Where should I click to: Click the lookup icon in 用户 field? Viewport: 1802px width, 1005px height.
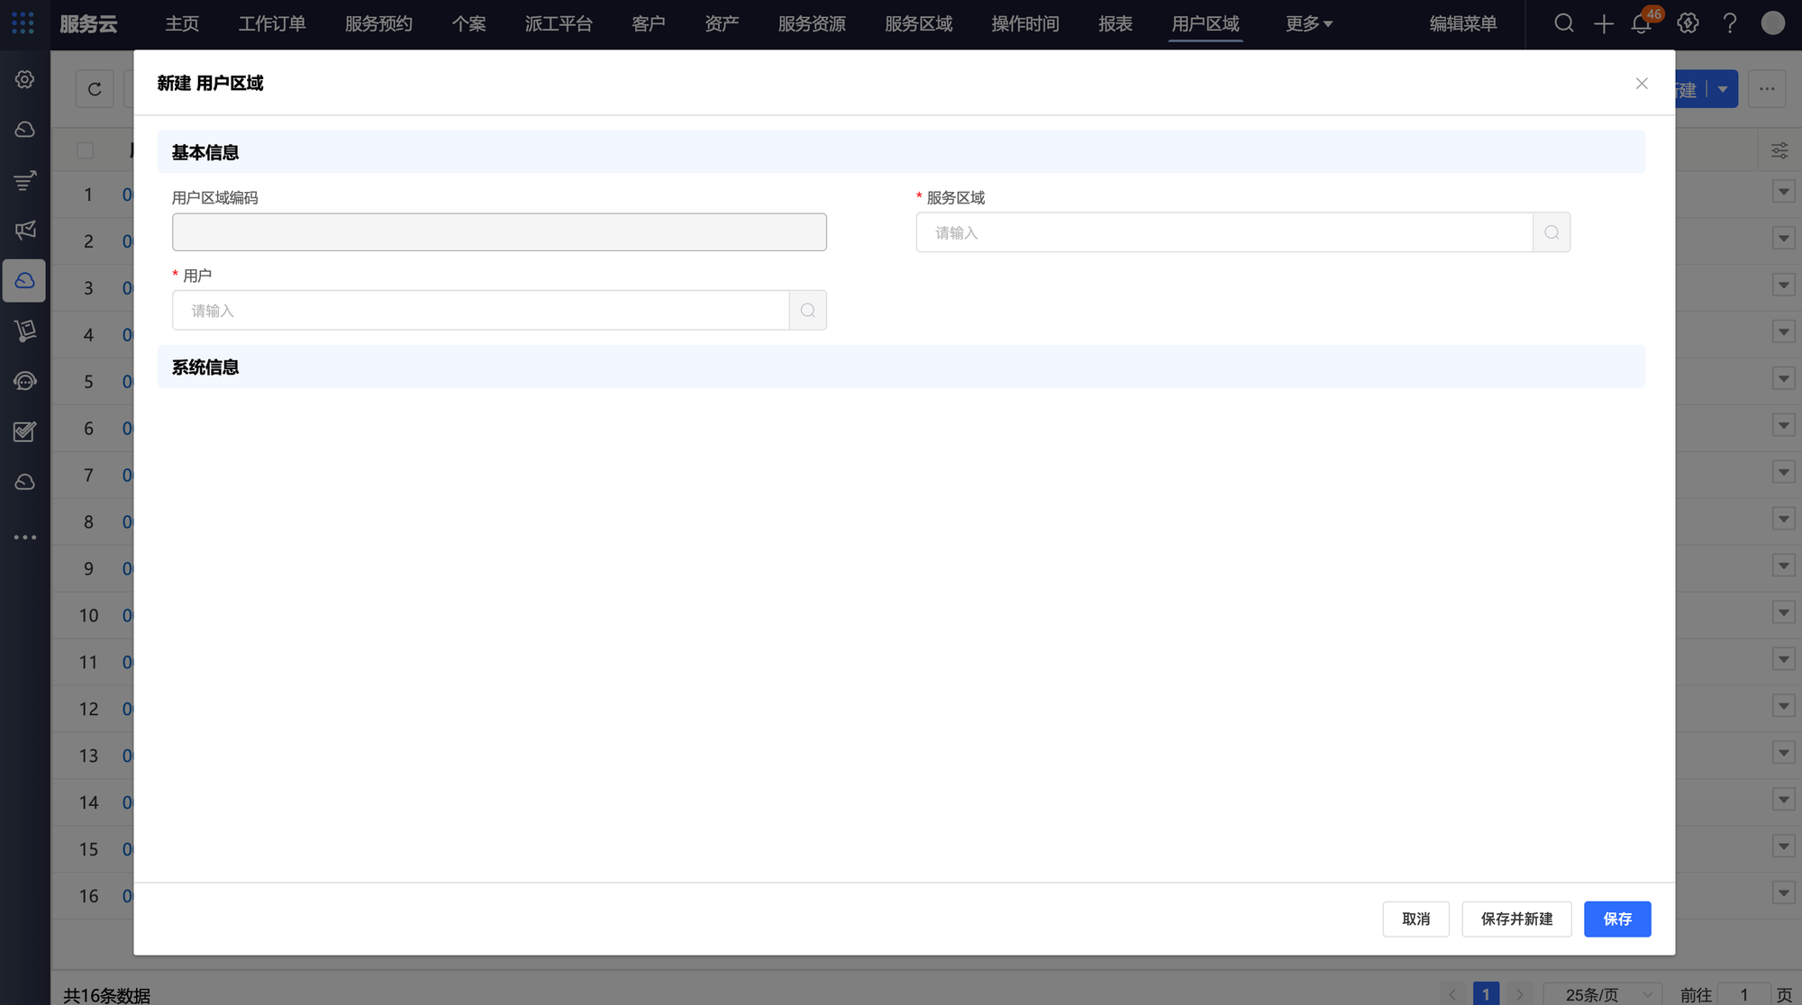tap(807, 311)
